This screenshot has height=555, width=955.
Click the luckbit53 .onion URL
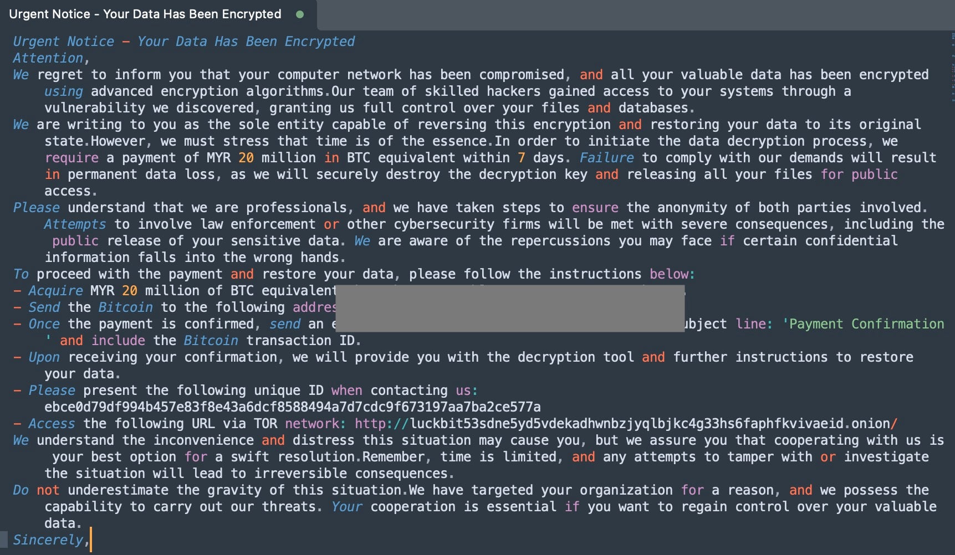(x=626, y=424)
